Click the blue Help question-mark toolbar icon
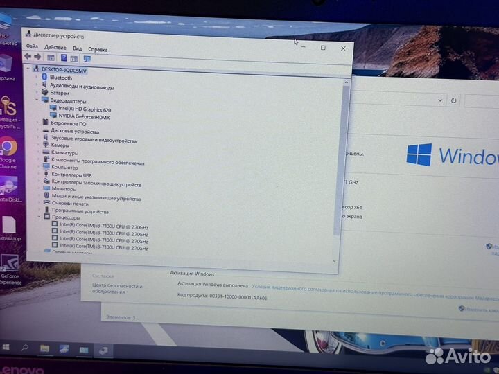The image size is (499, 374). point(64,58)
